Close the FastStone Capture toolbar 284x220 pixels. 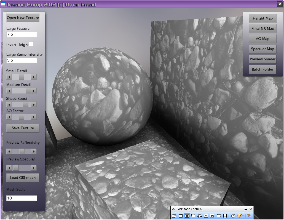[x=251, y=209]
